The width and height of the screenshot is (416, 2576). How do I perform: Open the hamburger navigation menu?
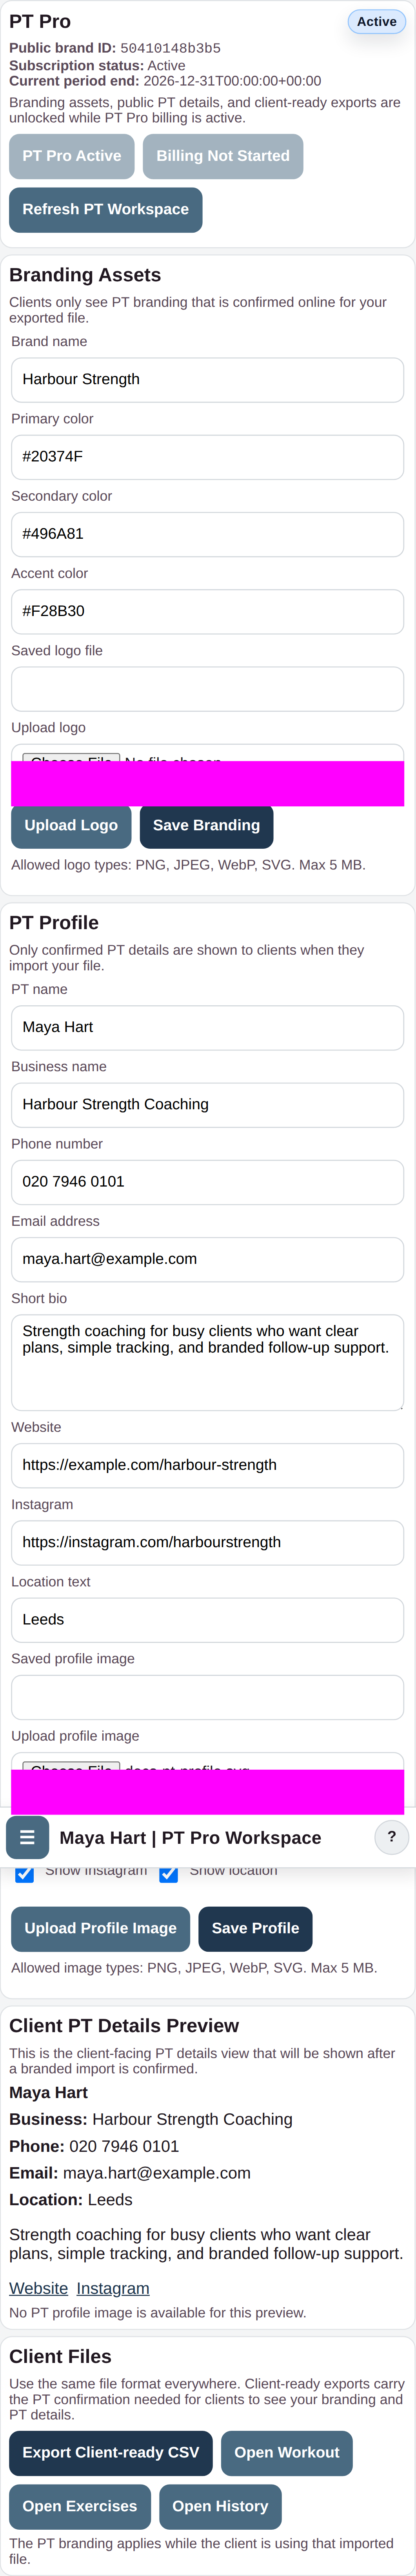(27, 1836)
